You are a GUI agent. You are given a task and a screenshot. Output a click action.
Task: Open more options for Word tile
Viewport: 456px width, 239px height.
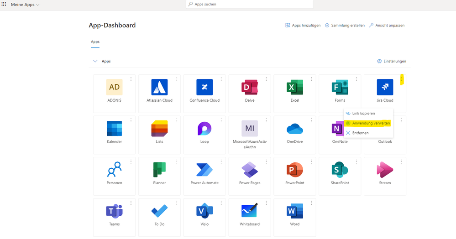click(x=311, y=203)
